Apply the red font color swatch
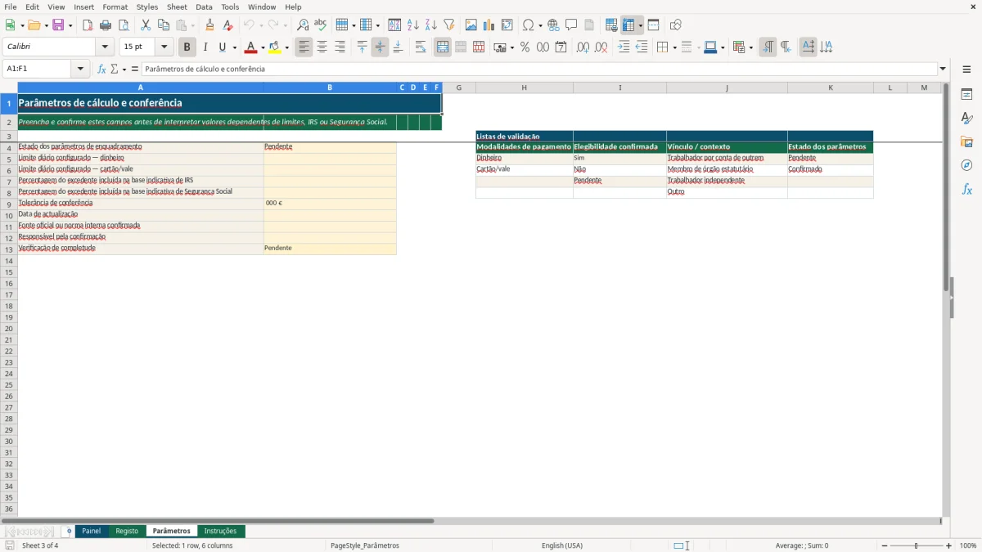 click(250, 47)
